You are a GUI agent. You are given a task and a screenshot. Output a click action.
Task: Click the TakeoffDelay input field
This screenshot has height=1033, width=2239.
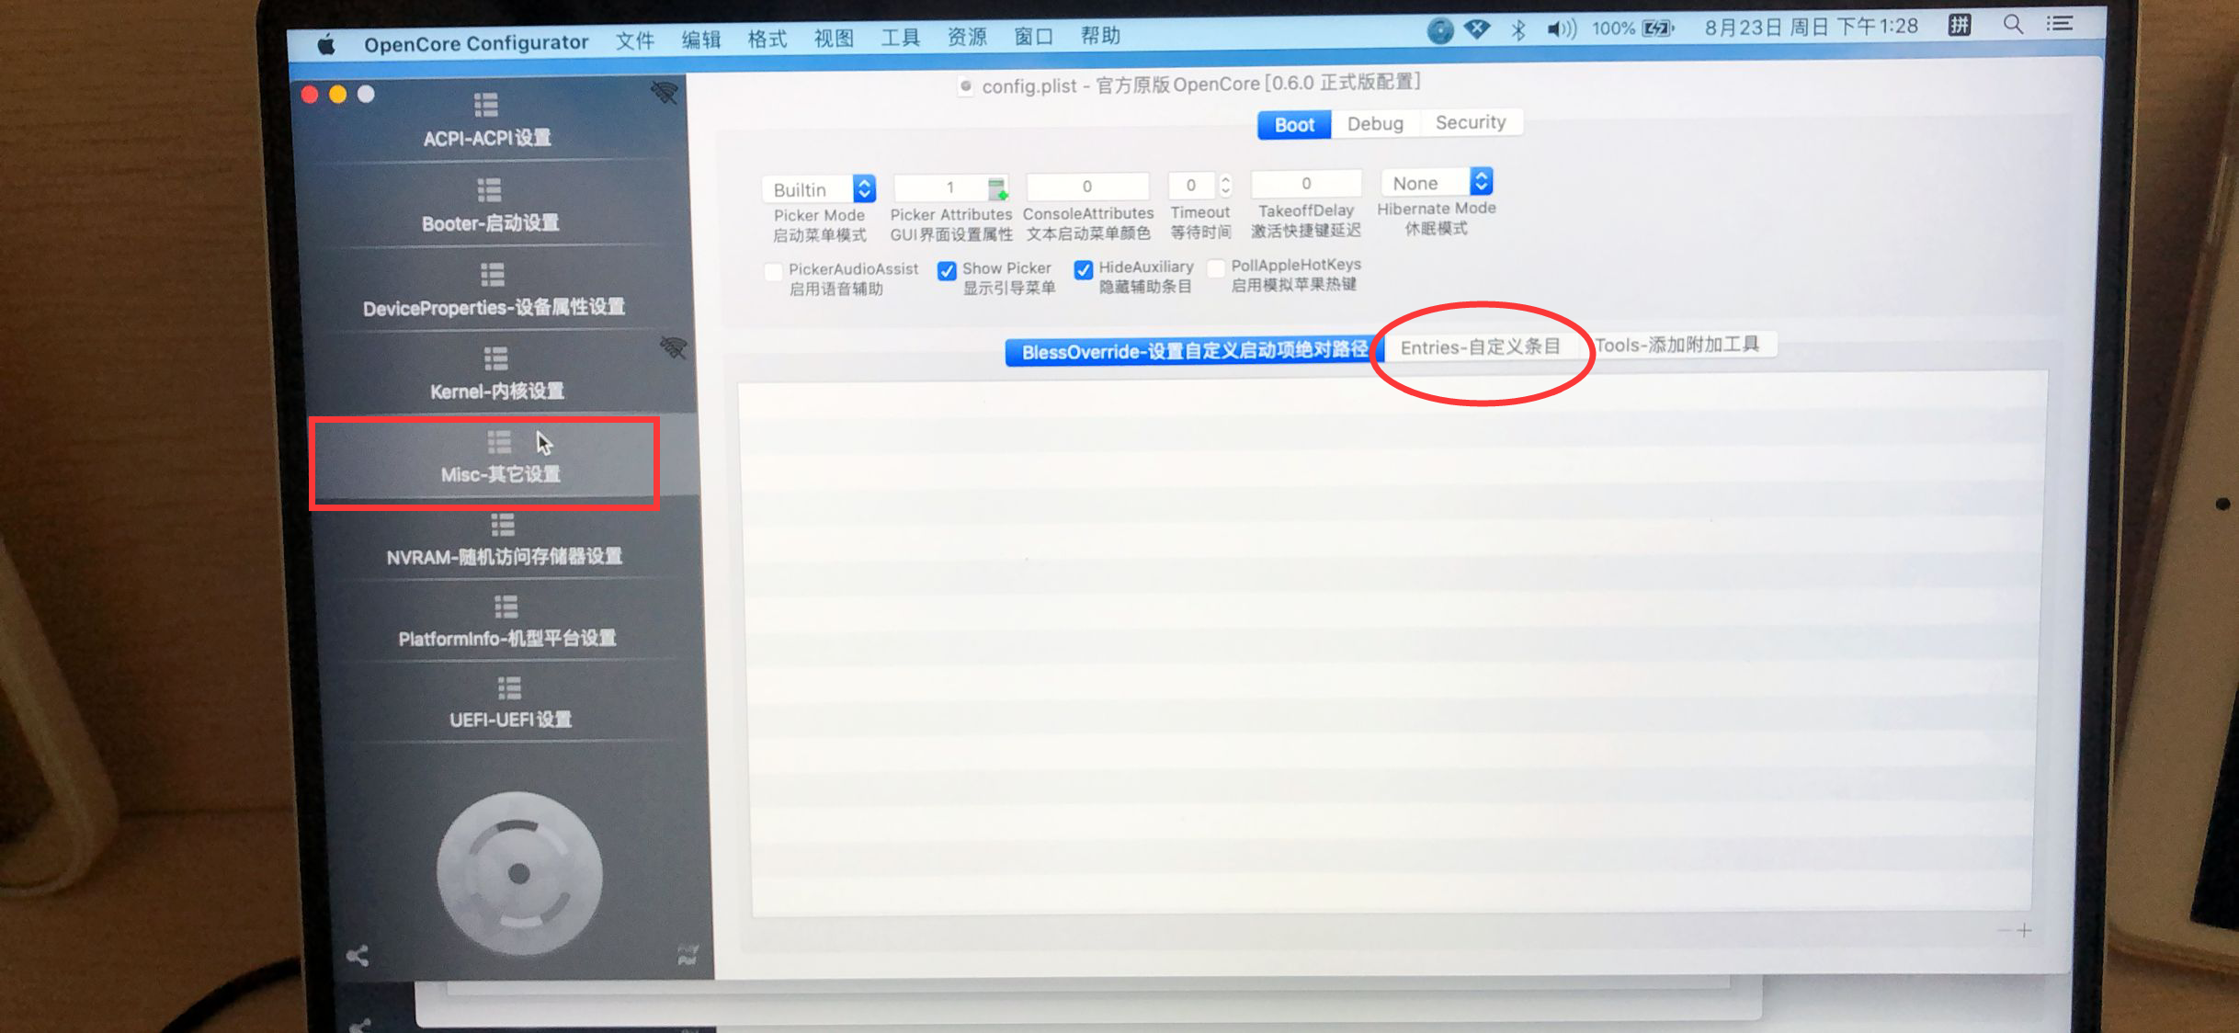[1305, 184]
